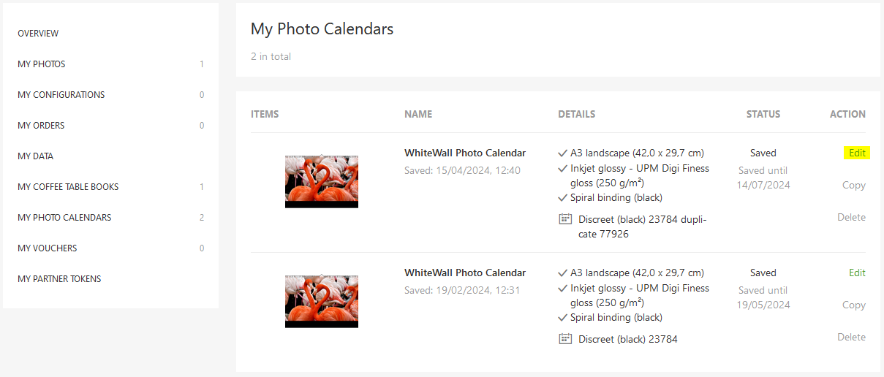Open My Configurations in sidebar
884x377 pixels.
pos(61,95)
